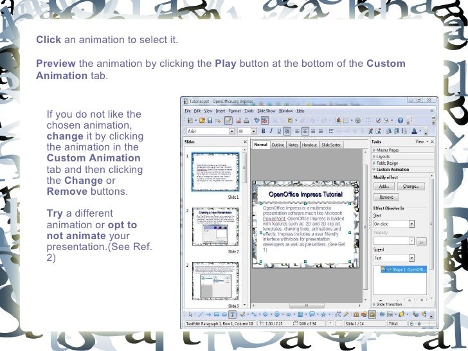
Task: Select the Slide 3 thumbnail
Action: pos(215,281)
